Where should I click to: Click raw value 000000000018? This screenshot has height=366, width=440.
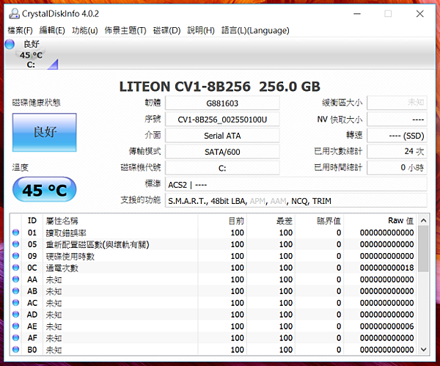[386, 268]
